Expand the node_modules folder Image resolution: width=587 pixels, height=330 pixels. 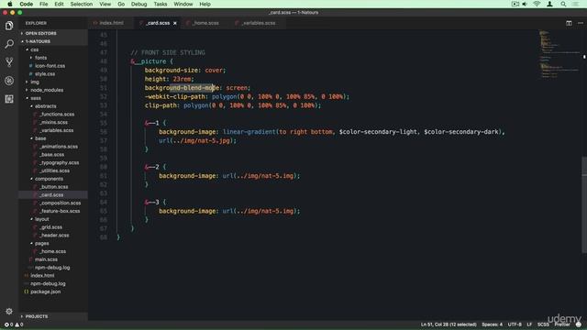point(53,90)
